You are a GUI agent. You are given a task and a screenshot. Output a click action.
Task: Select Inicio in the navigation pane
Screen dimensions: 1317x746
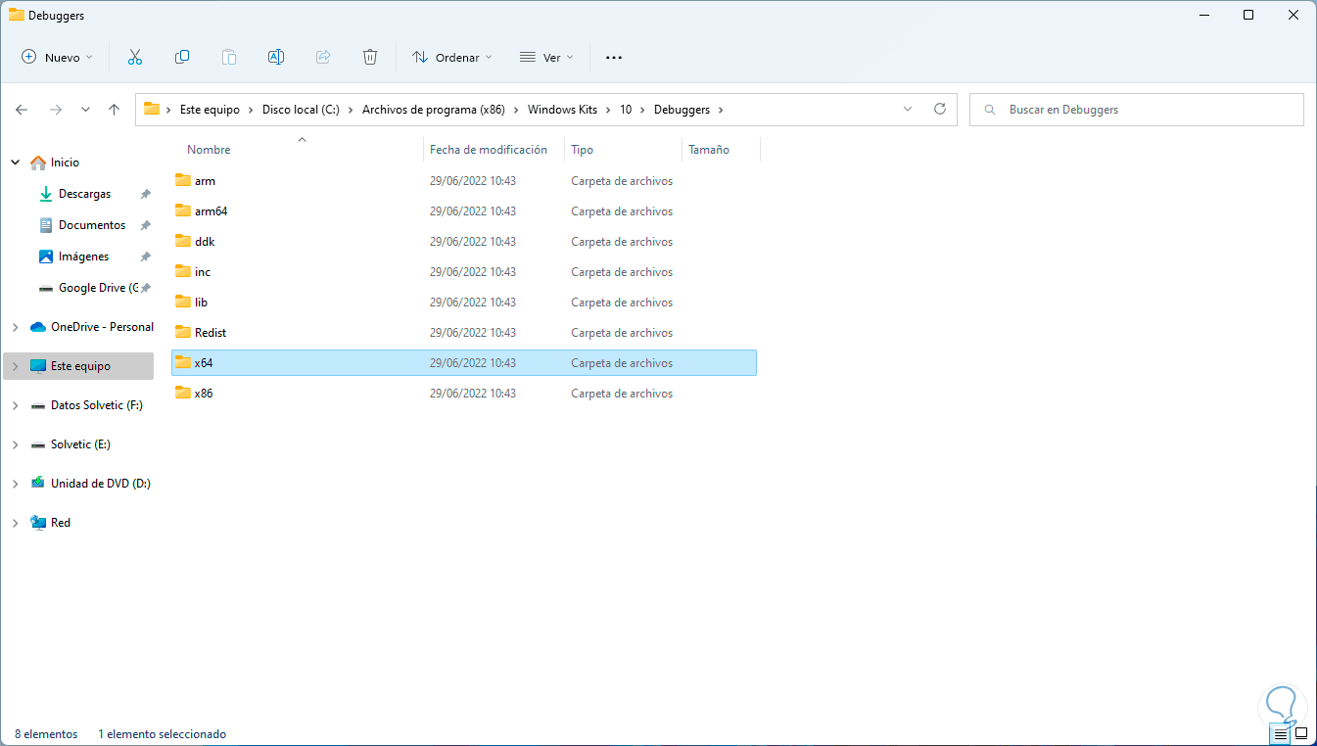pyautogui.click(x=66, y=163)
